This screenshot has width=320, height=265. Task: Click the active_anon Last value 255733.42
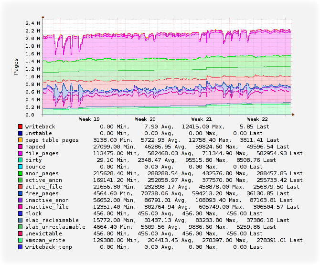coord(271,180)
